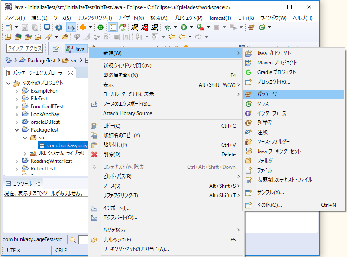Choose フォルダー in the New submenu
Image resolution: width=347 pixels, height=257 pixels.
tap(294, 161)
